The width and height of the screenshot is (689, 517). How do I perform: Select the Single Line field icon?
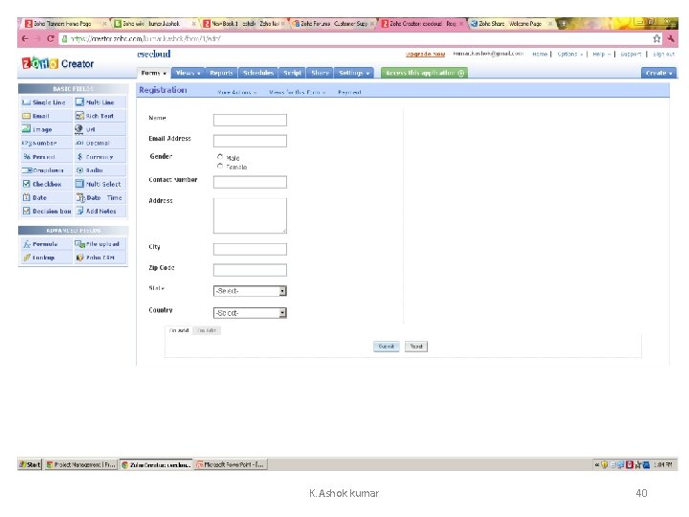point(27,102)
